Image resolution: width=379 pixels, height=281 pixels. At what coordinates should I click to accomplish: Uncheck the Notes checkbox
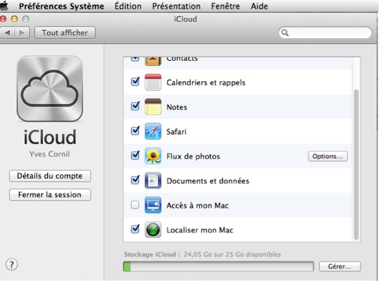[x=135, y=106]
